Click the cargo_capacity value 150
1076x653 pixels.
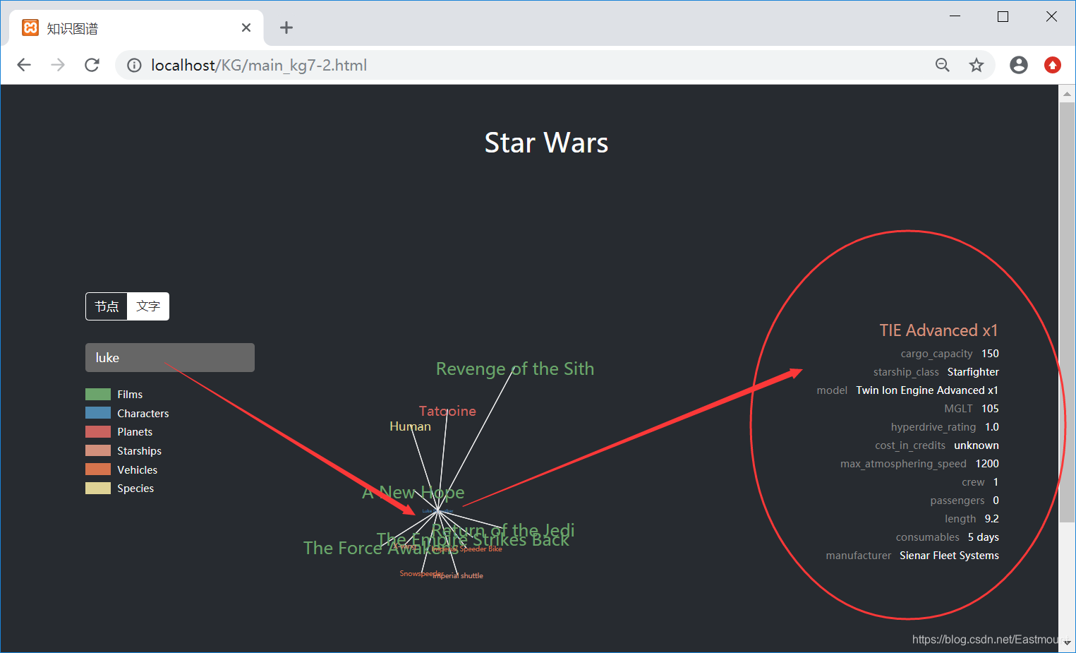[990, 354]
